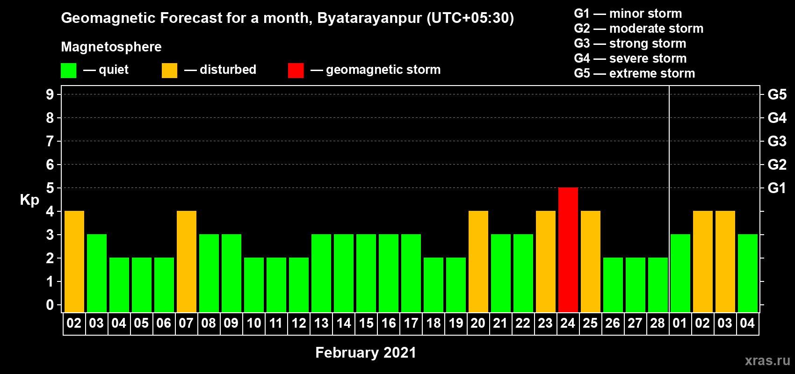This screenshot has height=374, width=795.
Task: Click the 'geomagnetic storm' legend label
Action: [x=383, y=70]
